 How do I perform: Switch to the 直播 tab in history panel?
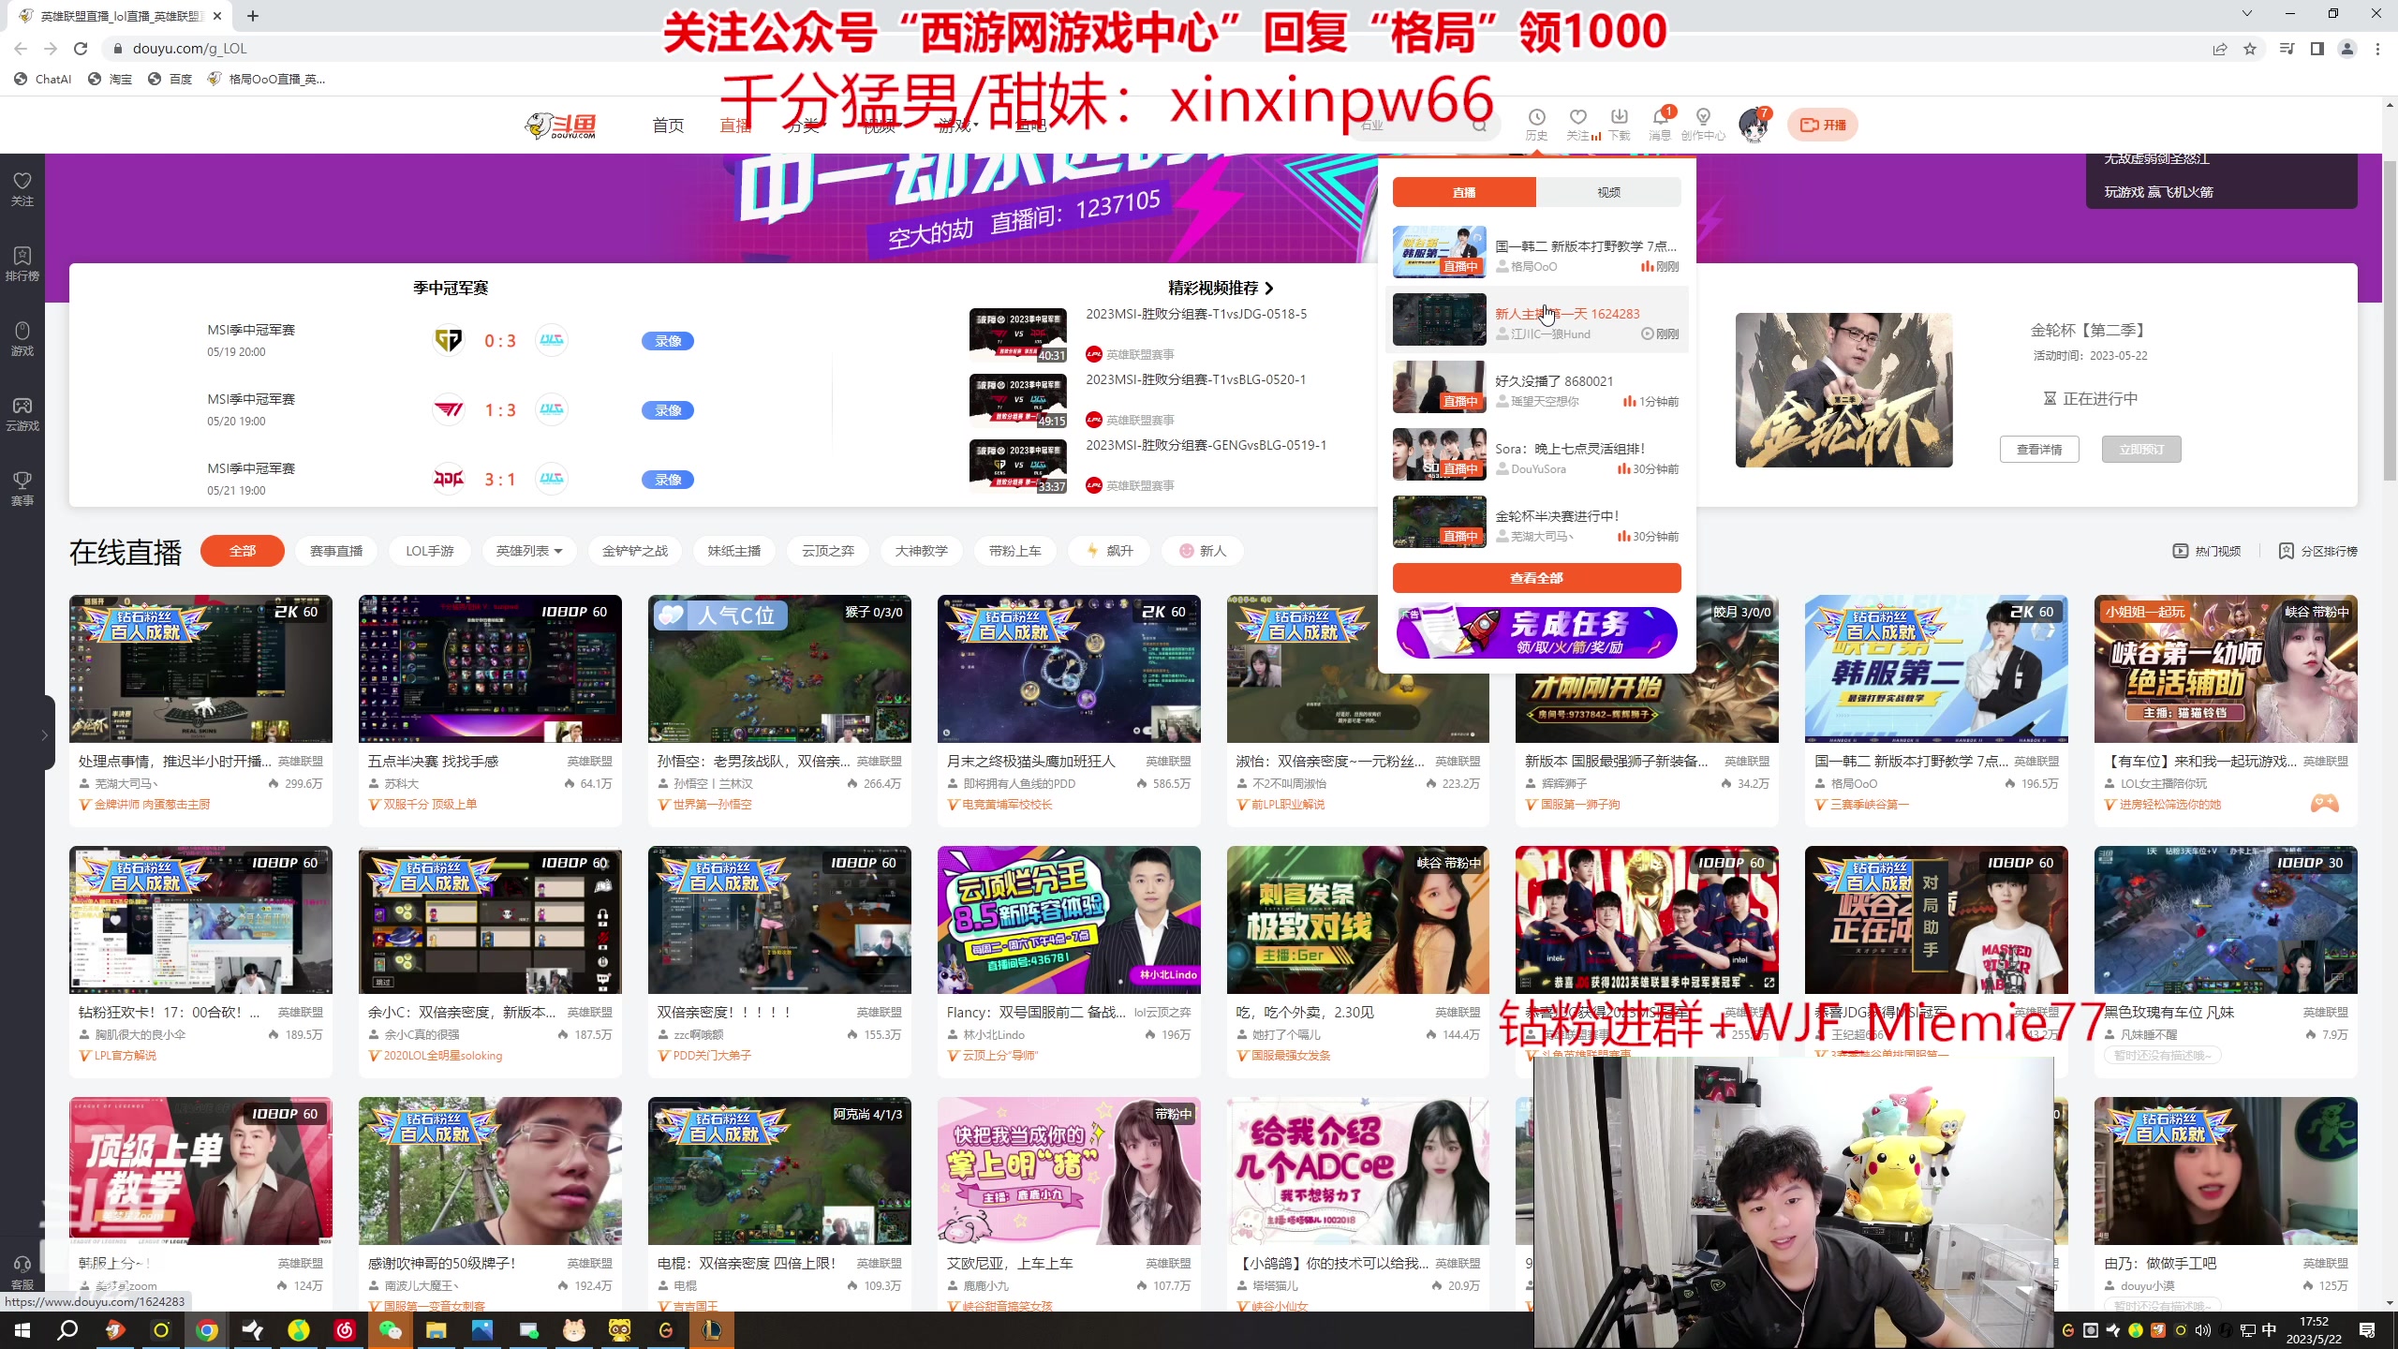pos(1464,192)
